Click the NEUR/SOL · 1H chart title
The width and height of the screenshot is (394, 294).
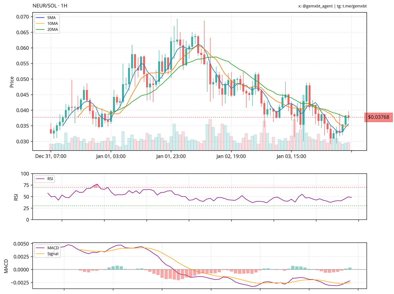tap(50, 6)
